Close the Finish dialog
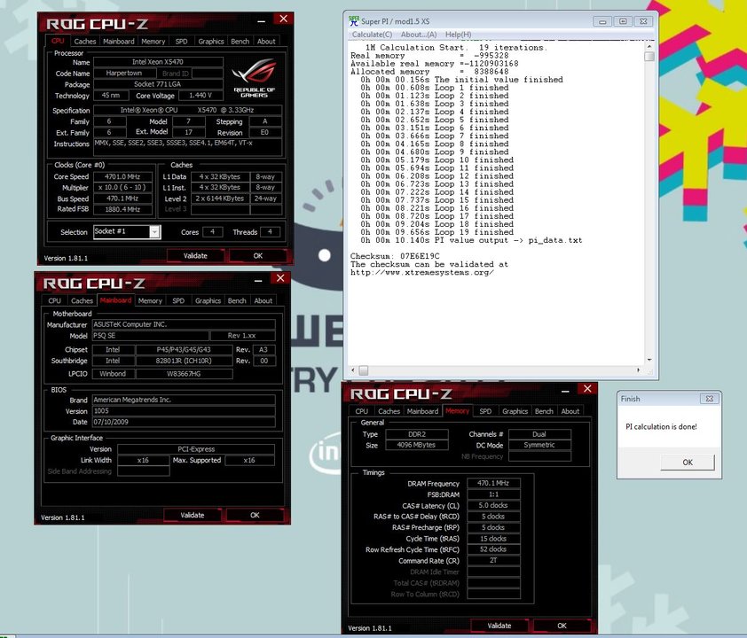Screen dimensions: 747x638 click(710, 399)
